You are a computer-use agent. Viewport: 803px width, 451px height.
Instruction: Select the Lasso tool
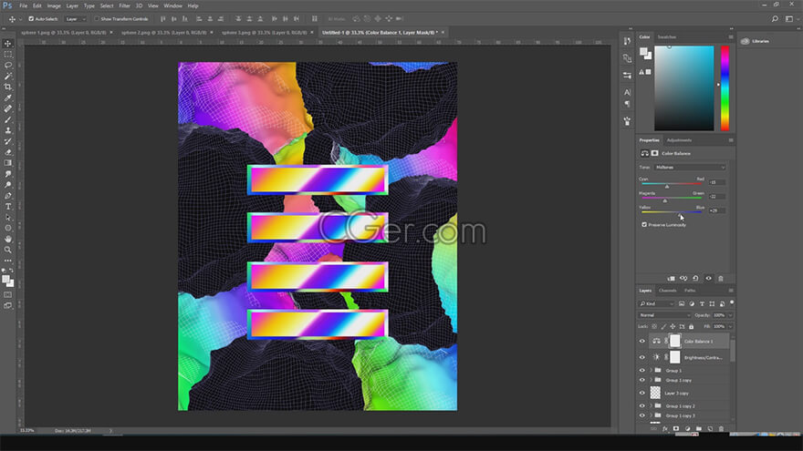click(x=7, y=65)
